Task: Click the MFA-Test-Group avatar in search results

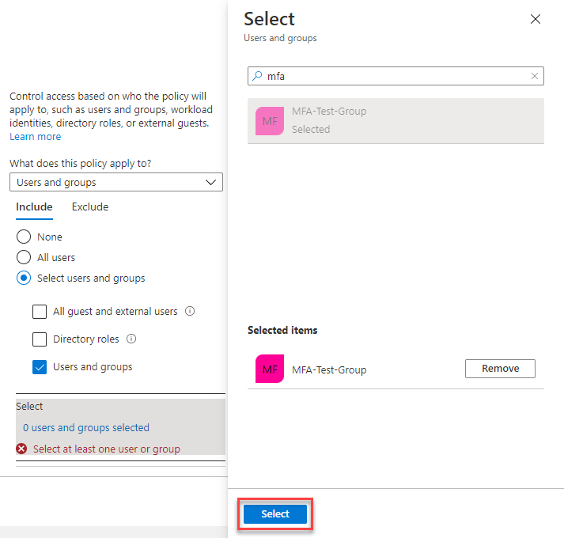Action: coord(270,121)
